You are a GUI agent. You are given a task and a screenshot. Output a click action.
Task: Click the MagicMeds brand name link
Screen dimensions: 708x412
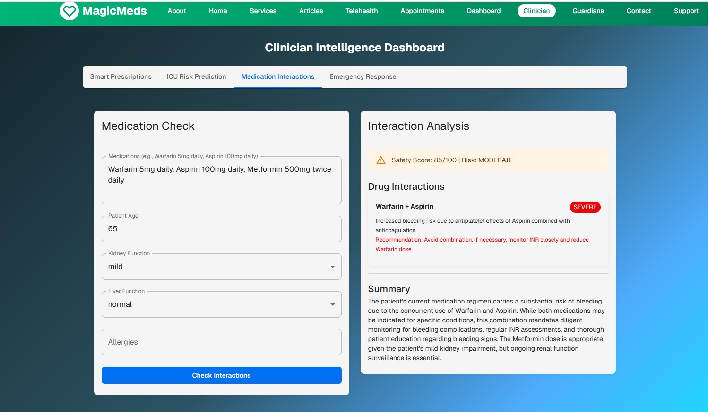(114, 11)
